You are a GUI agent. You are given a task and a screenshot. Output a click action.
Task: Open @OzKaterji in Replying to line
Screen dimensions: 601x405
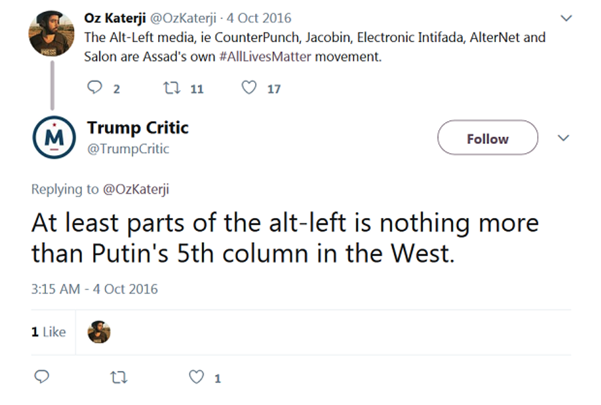136,189
